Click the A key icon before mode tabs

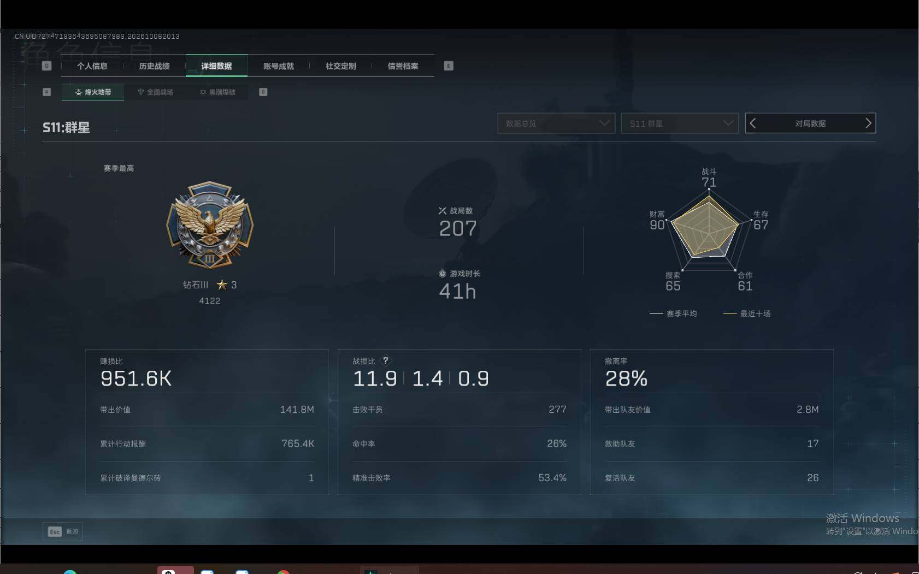[x=47, y=92]
